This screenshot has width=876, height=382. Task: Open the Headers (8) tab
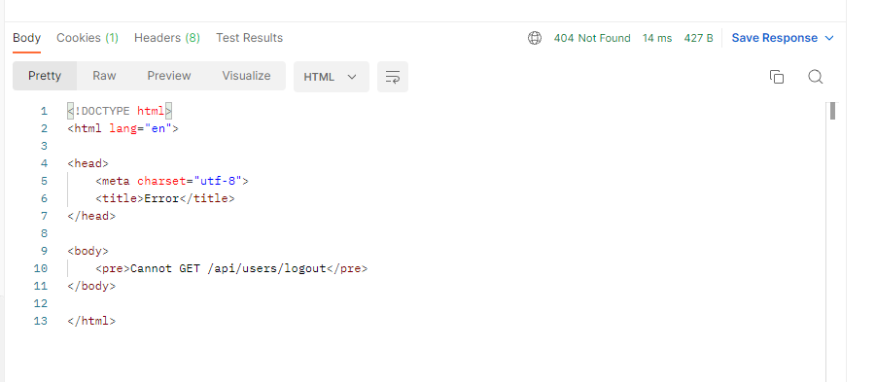pos(167,38)
